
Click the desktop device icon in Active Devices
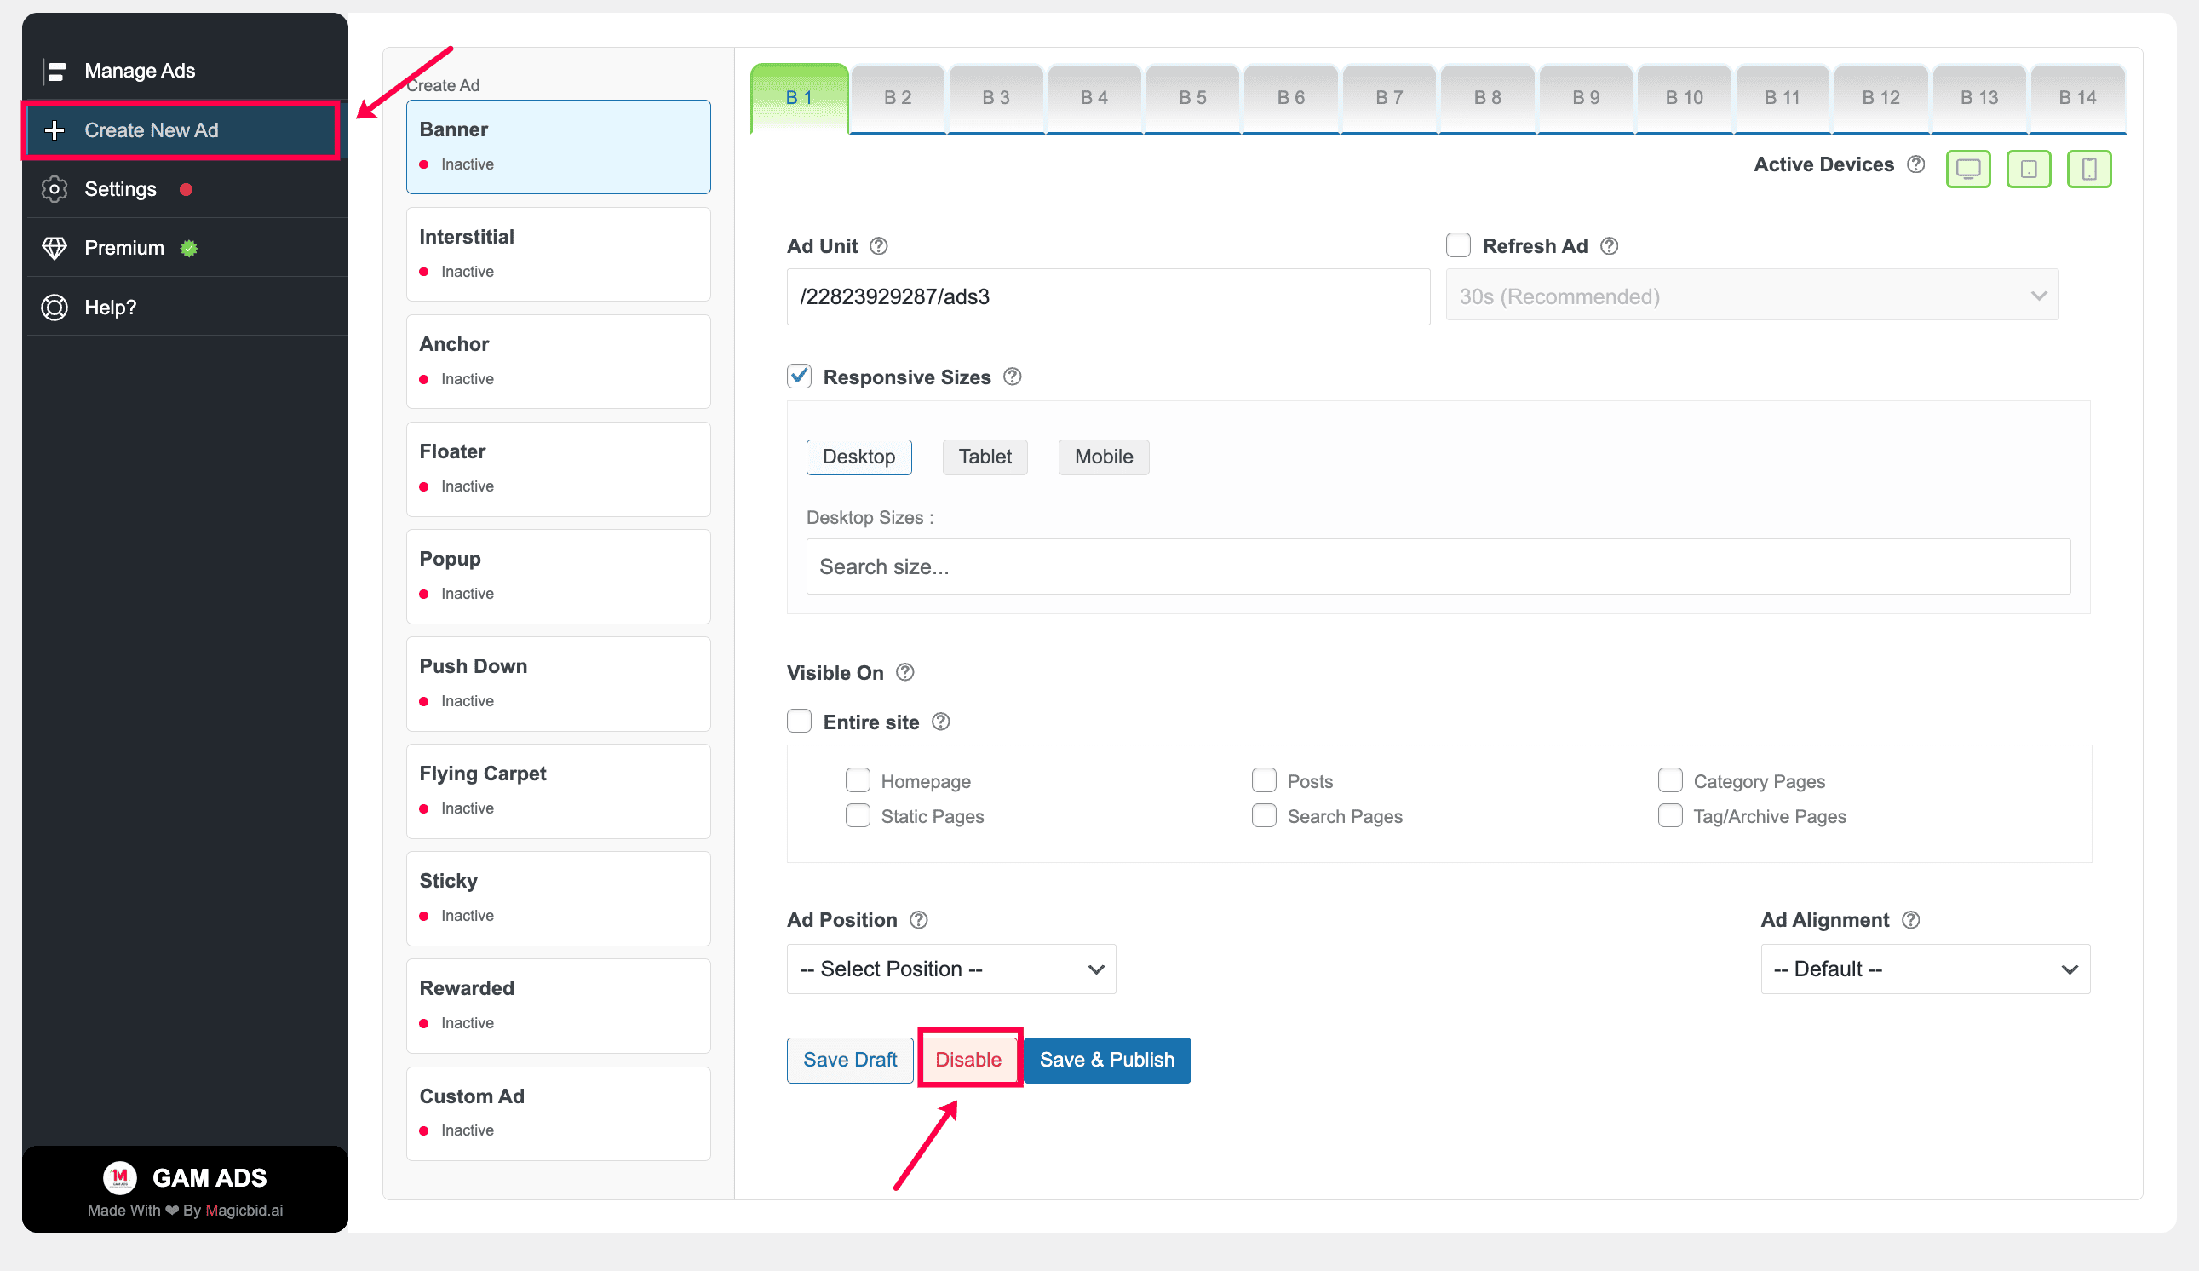click(1967, 169)
